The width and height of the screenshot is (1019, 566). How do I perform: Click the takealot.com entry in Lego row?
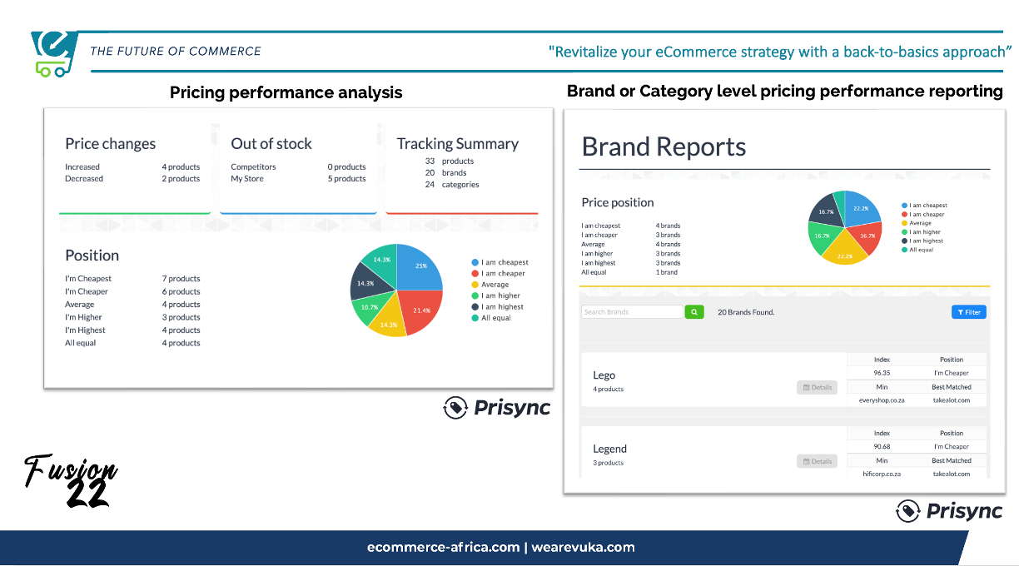[x=951, y=400]
